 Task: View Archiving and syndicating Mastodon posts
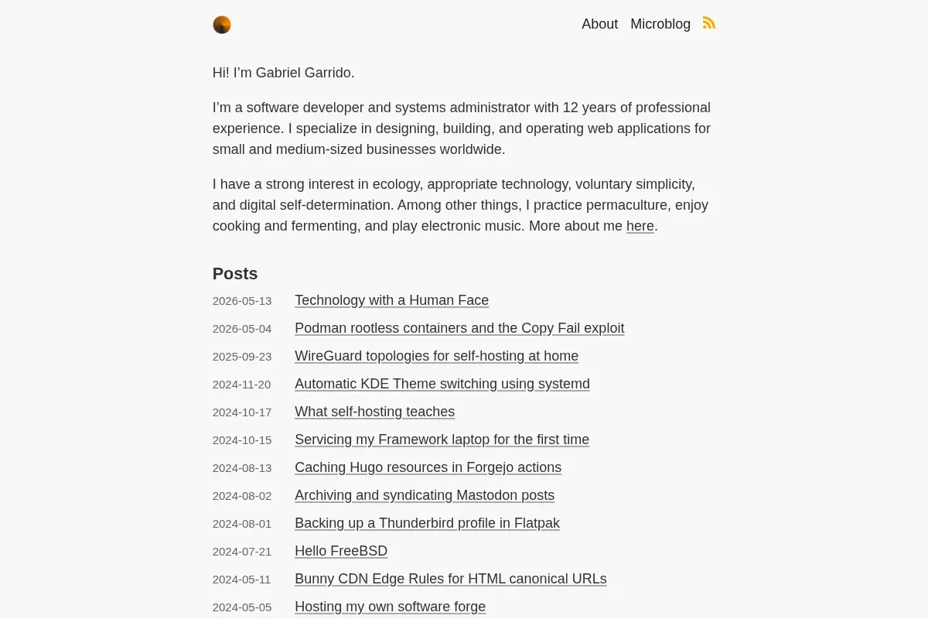pyautogui.click(x=425, y=495)
